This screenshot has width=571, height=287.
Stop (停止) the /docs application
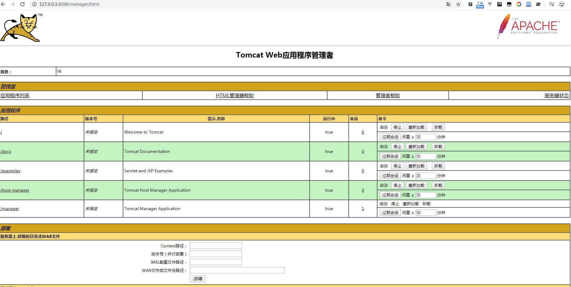coord(397,147)
